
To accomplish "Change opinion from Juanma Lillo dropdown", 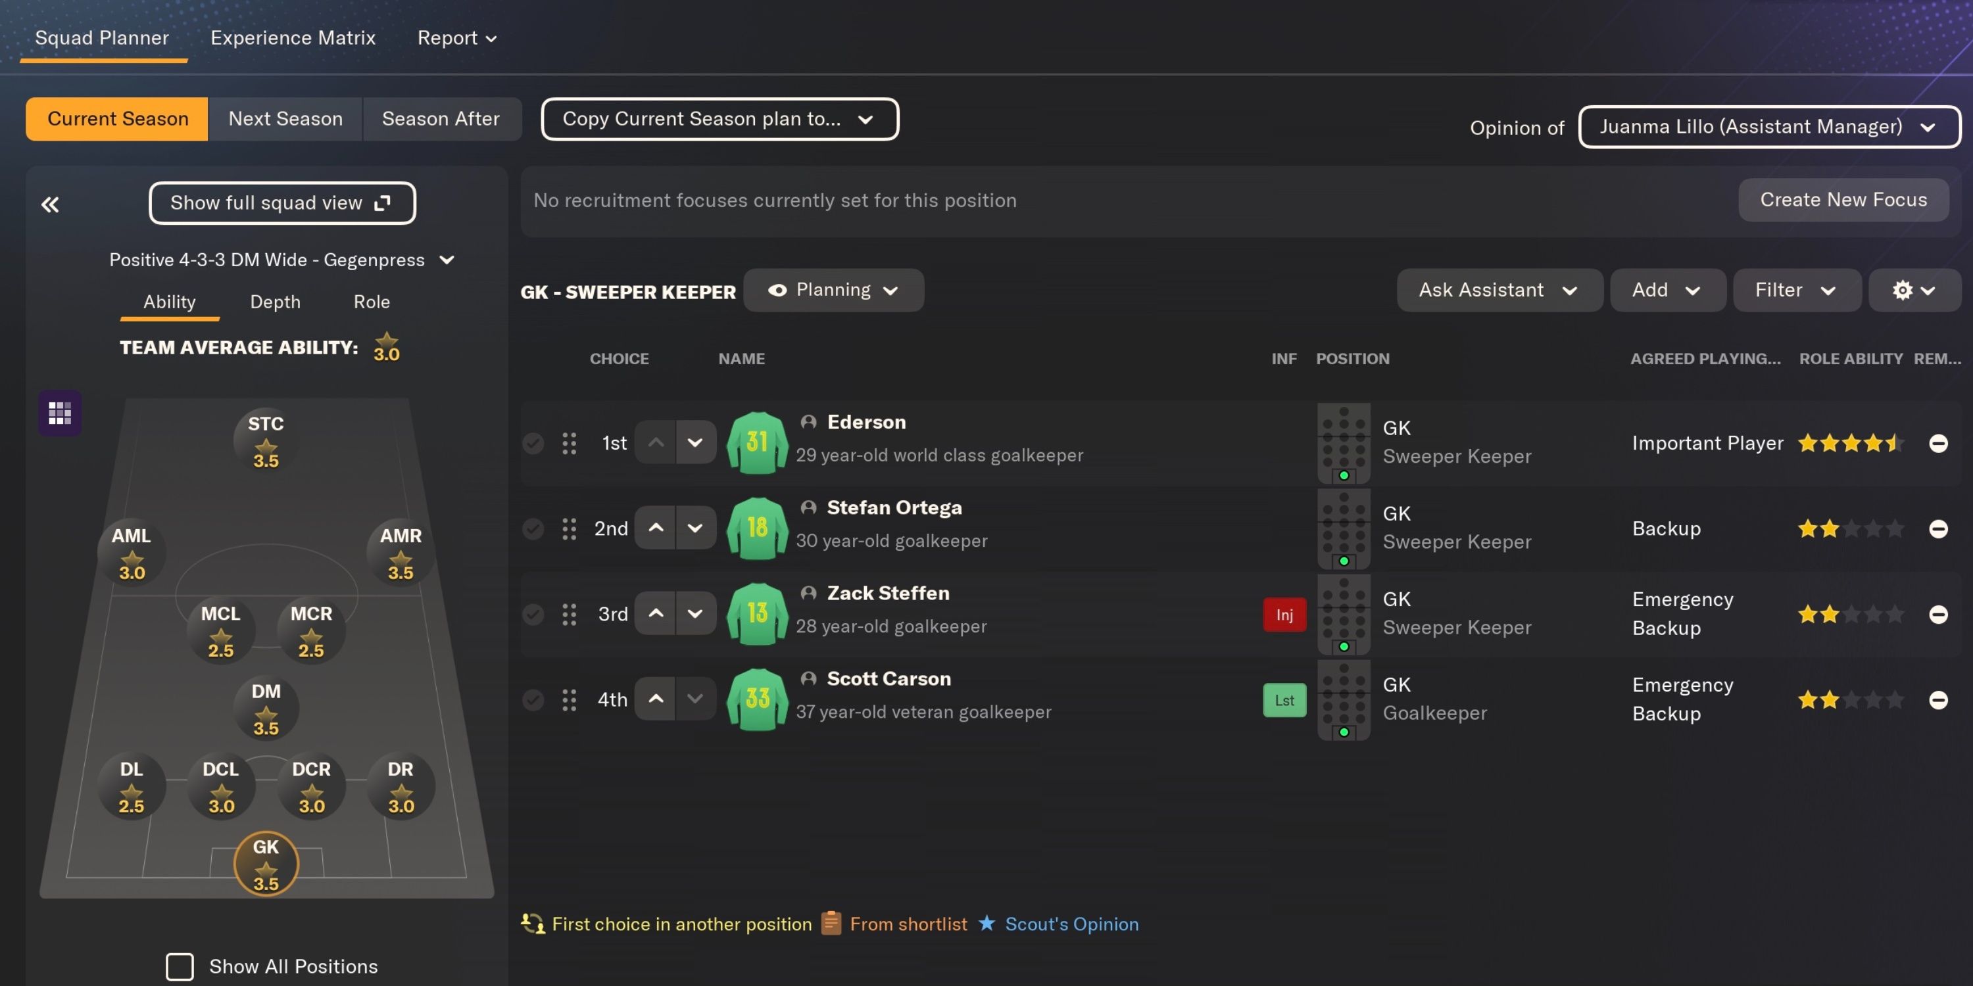I will click(x=1768, y=126).
